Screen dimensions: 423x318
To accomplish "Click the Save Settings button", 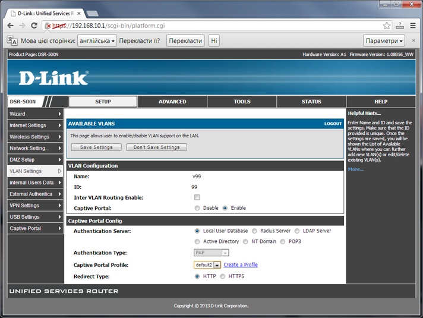I will (96, 147).
